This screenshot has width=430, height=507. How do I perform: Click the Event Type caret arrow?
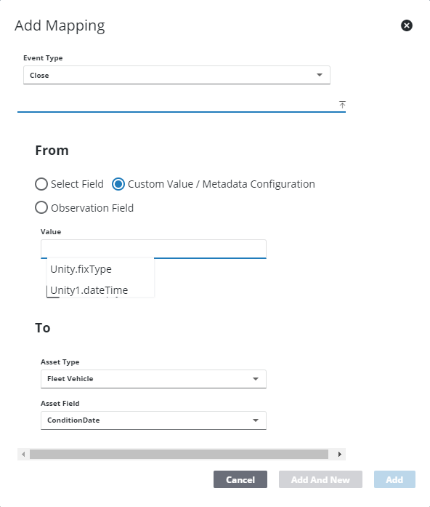pyautogui.click(x=320, y=75)
